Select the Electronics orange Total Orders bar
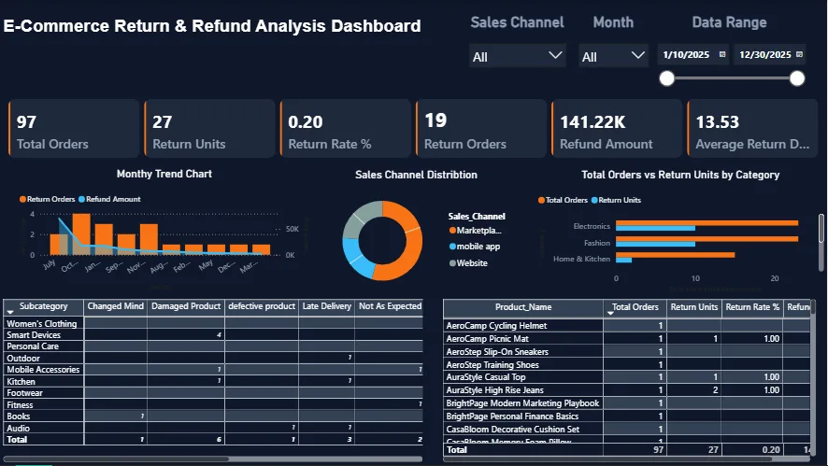The image size is (828, 466). (707, 223)
